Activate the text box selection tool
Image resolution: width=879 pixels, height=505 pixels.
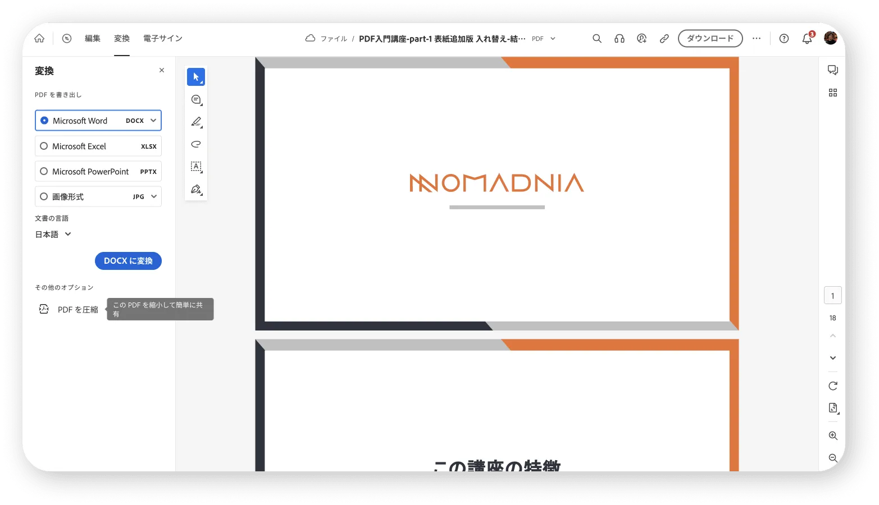tap(196, 167)
